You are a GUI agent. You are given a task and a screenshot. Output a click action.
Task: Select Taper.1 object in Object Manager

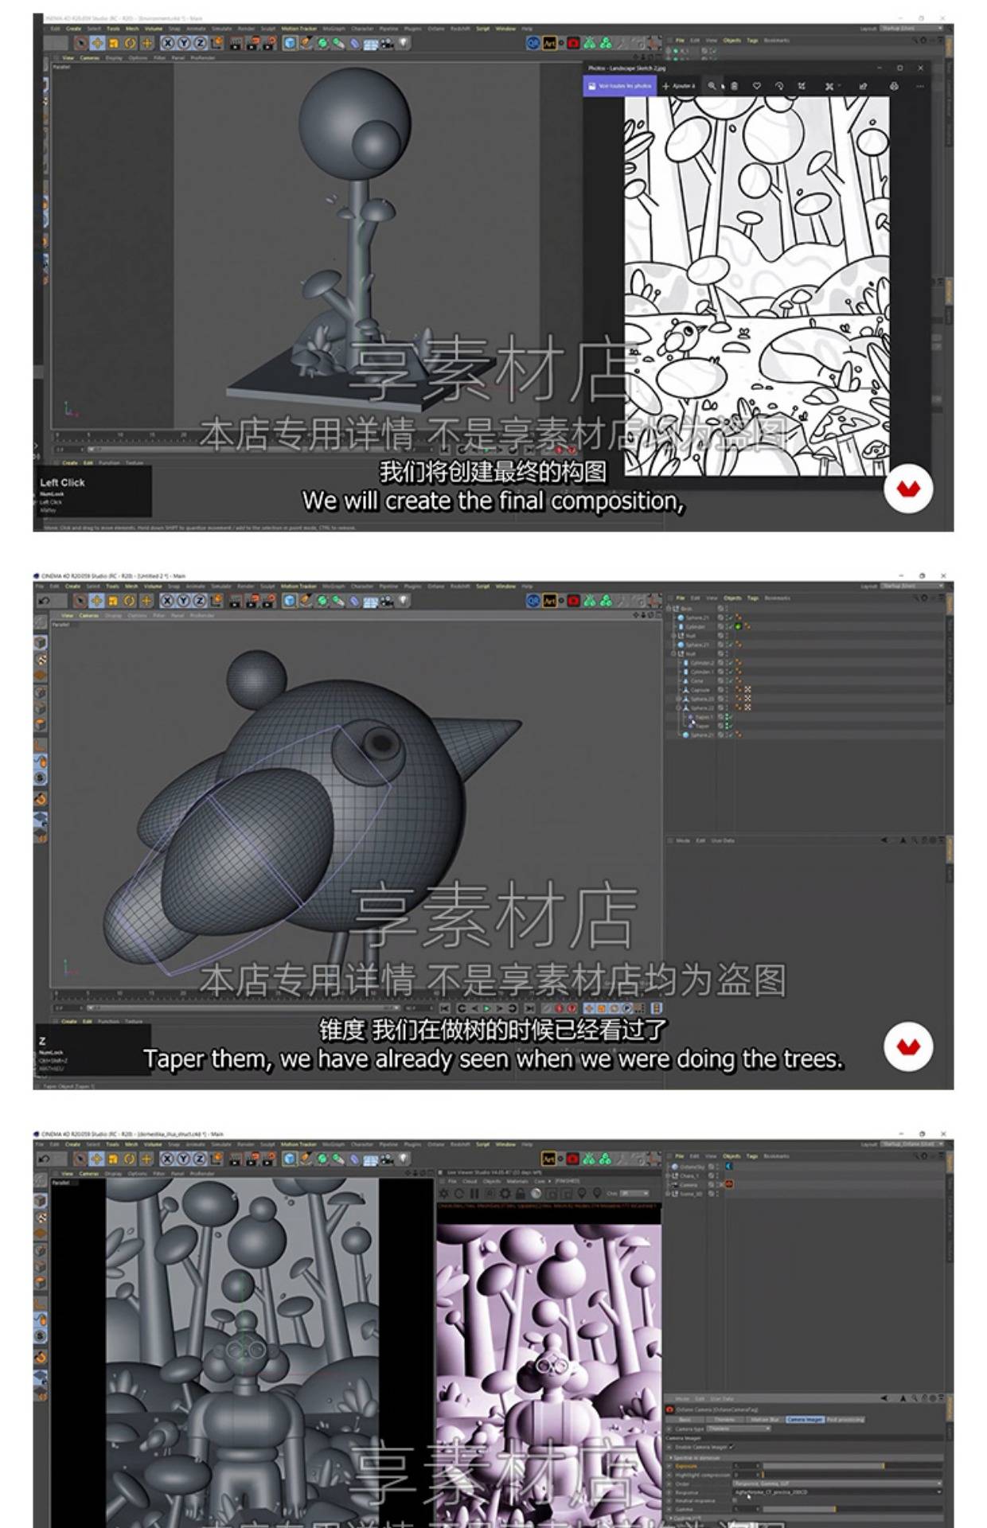[704, 717]
